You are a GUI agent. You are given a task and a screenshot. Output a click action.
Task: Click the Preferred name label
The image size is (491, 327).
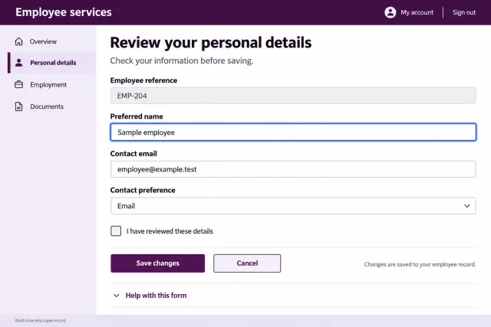pos(137,116)
